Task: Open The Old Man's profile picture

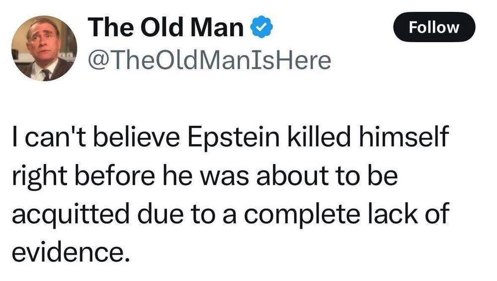Action: click(x=44, y=48)
